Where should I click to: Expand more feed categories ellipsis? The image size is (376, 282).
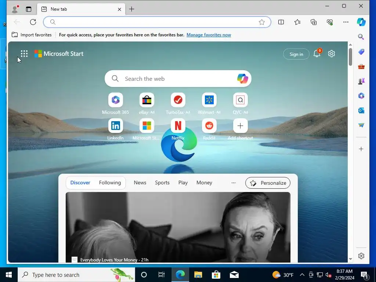click(233, 183)
